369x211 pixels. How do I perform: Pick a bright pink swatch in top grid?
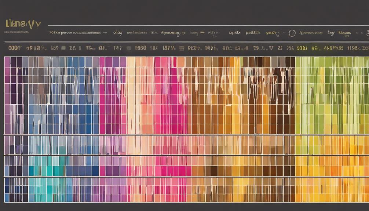tap(161, 95)
